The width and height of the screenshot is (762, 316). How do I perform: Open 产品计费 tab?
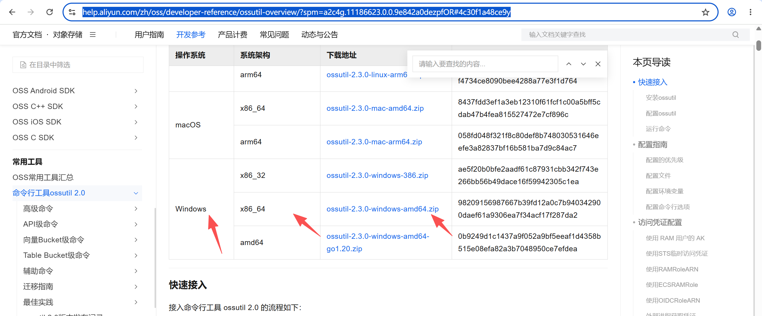coord(233,35)
